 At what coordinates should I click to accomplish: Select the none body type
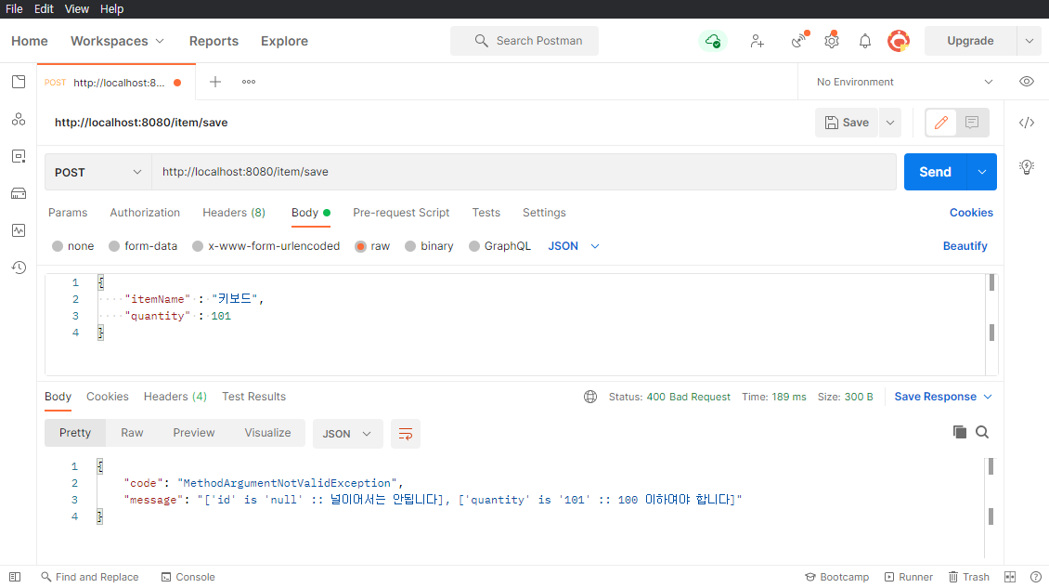coord(73,246)
